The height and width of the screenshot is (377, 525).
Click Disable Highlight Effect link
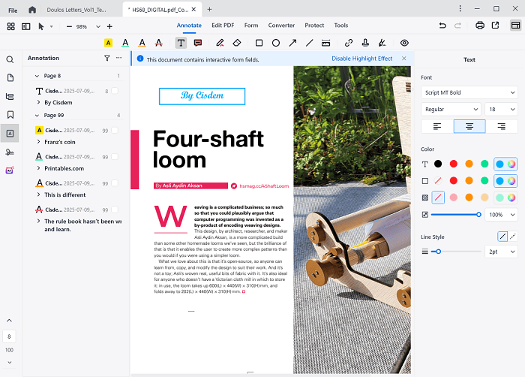click(361, 59)
